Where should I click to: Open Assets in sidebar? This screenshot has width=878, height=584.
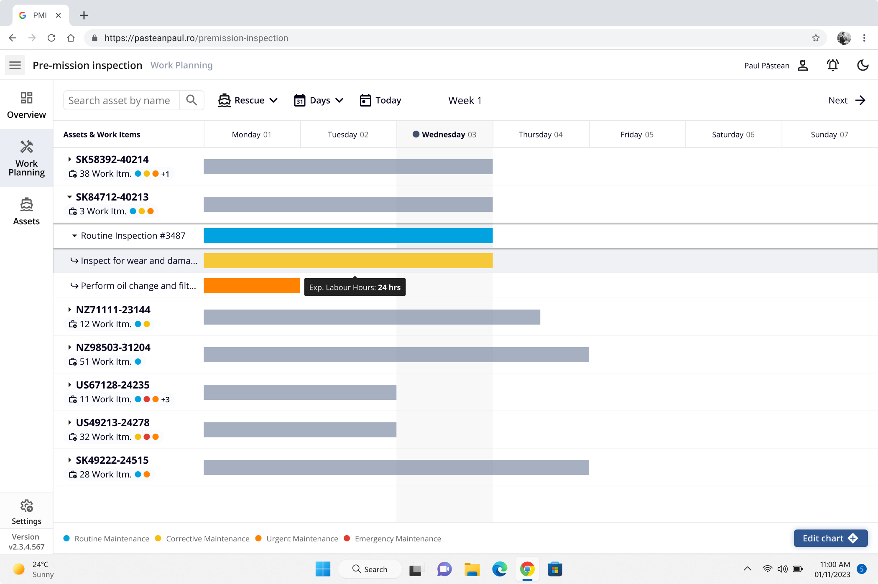26,211
